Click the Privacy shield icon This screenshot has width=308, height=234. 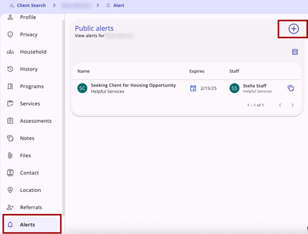pos(10,34)
